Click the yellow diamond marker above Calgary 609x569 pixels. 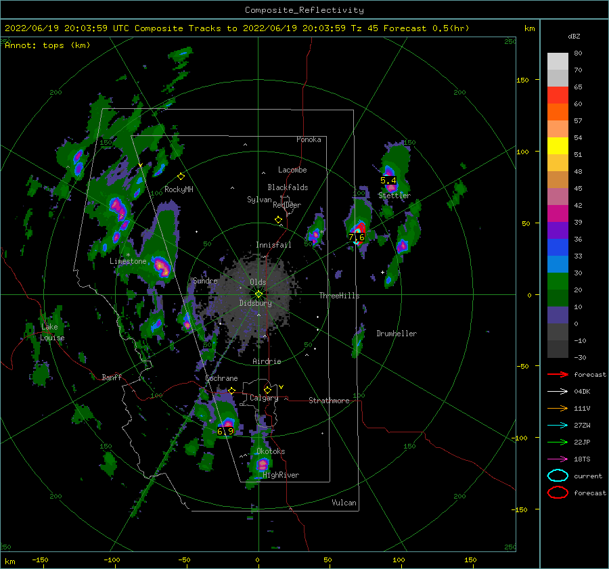coord(267,390)
